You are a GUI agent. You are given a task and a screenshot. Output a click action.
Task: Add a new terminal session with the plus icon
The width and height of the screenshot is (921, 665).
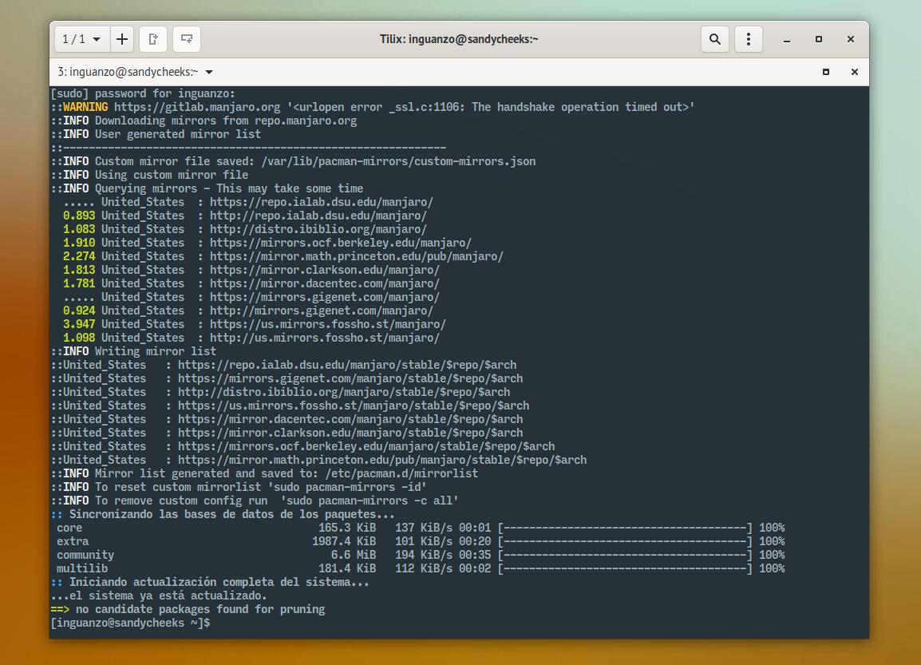121,38
